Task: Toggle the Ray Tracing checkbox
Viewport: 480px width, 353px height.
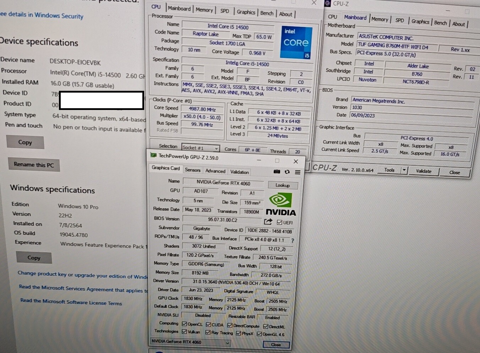Action: click(x=208, y=332)
